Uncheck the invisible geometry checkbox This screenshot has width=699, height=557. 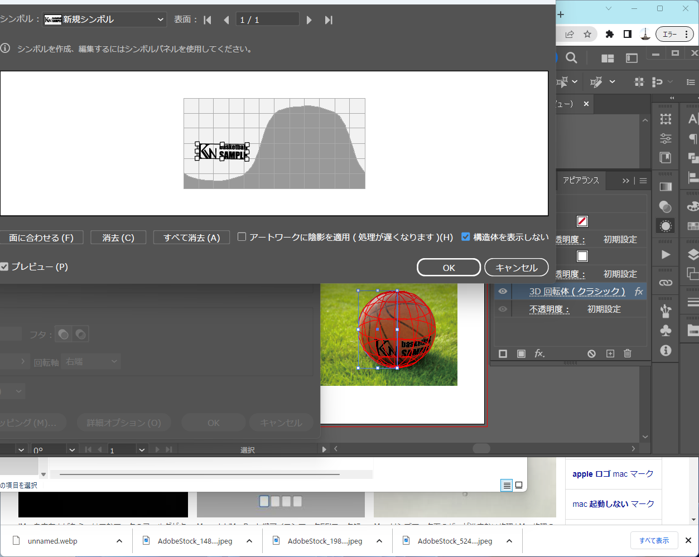click(466, 237)
